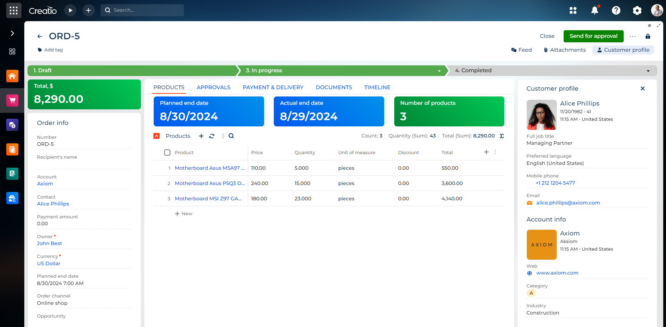Switch to the APPROVALS tab
The height and width of the screenshot is (327, 666).
tap(213, 87)
